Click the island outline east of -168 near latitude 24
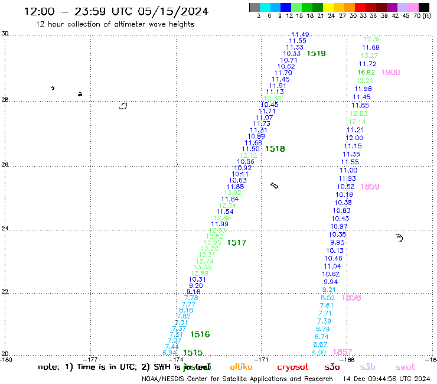437x384 pixels. tap(400, 238)
